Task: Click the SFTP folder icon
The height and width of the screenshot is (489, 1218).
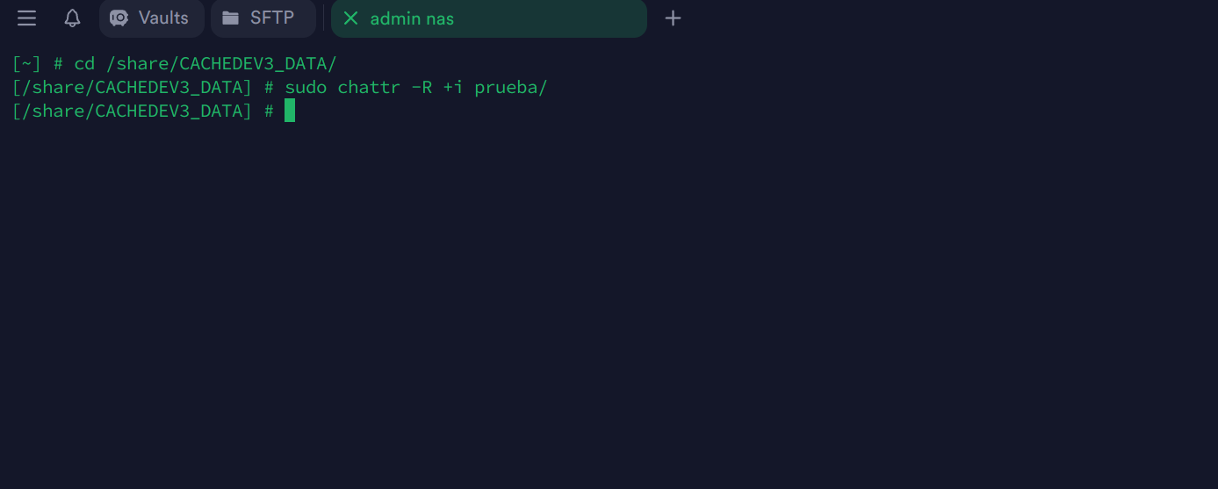Action: pos(230,18)
